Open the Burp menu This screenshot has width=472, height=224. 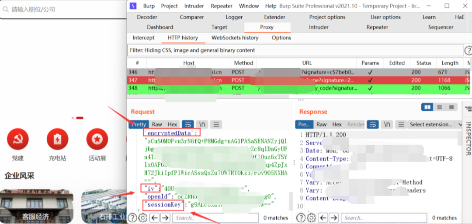pos(149,6)
